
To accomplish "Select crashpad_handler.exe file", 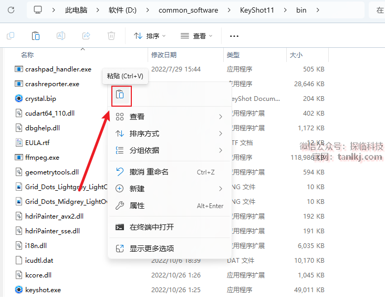I will (x=58, y=69).
